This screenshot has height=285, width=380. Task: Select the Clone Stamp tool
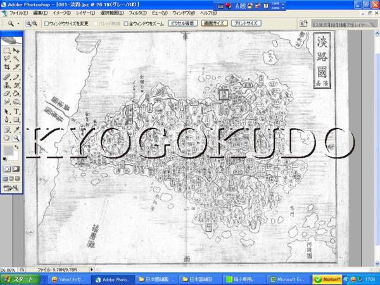pos(7,85)
